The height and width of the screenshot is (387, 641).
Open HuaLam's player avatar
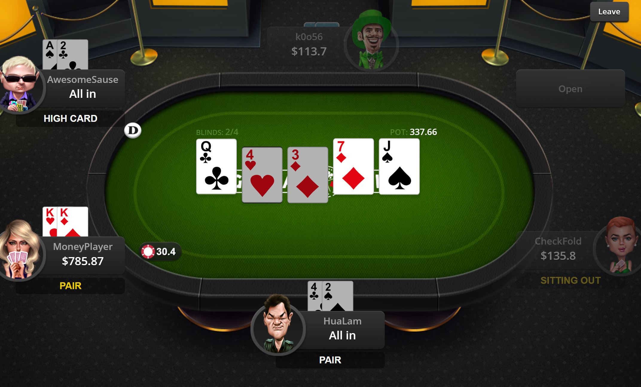pos(278,326)
